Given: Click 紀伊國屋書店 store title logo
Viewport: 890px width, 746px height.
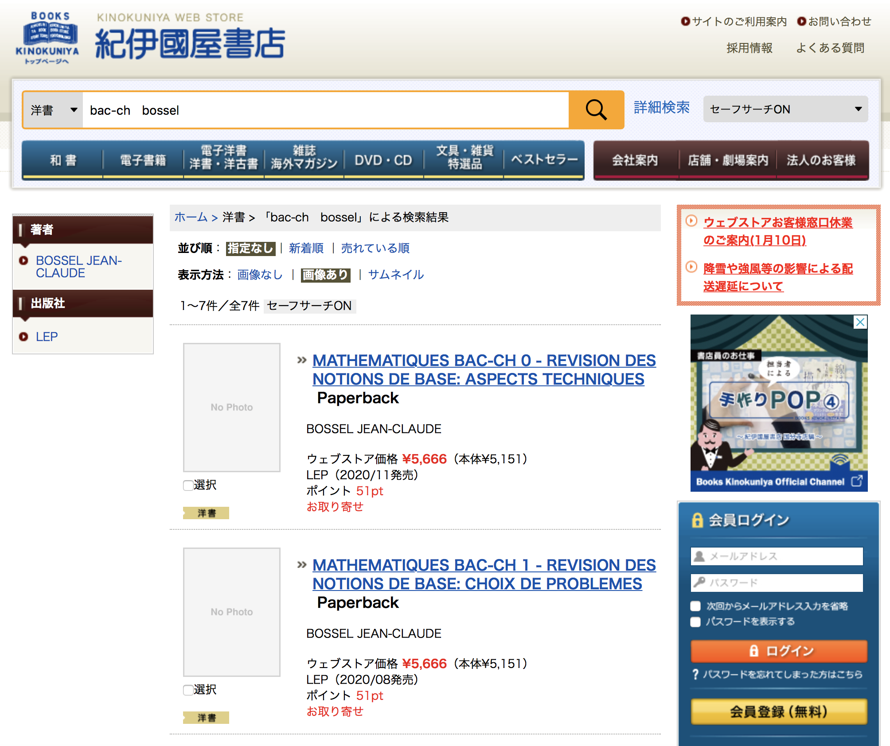Looking at the screenshot, I should coord(190,43).
